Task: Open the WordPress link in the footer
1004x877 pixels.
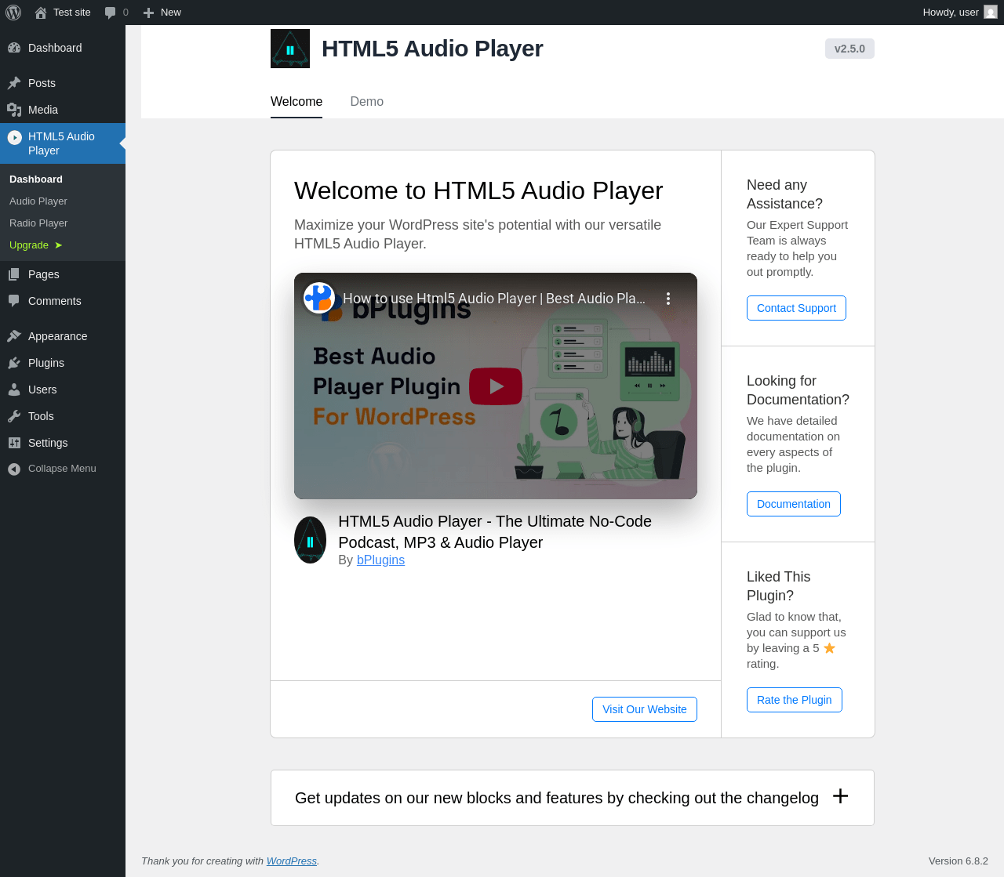Action: pos(292,861)
